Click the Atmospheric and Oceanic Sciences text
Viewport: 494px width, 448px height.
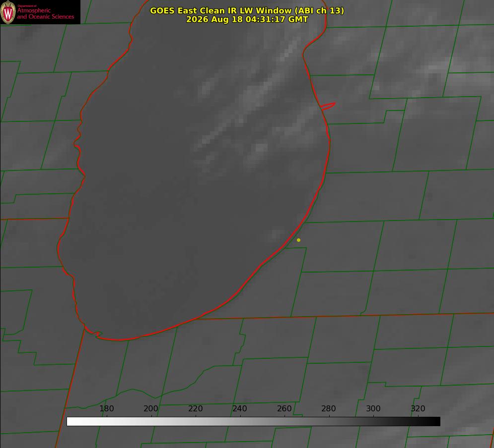[x=45, y=13]
